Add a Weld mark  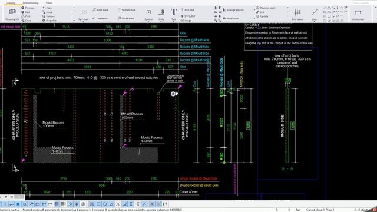(100, 10)
